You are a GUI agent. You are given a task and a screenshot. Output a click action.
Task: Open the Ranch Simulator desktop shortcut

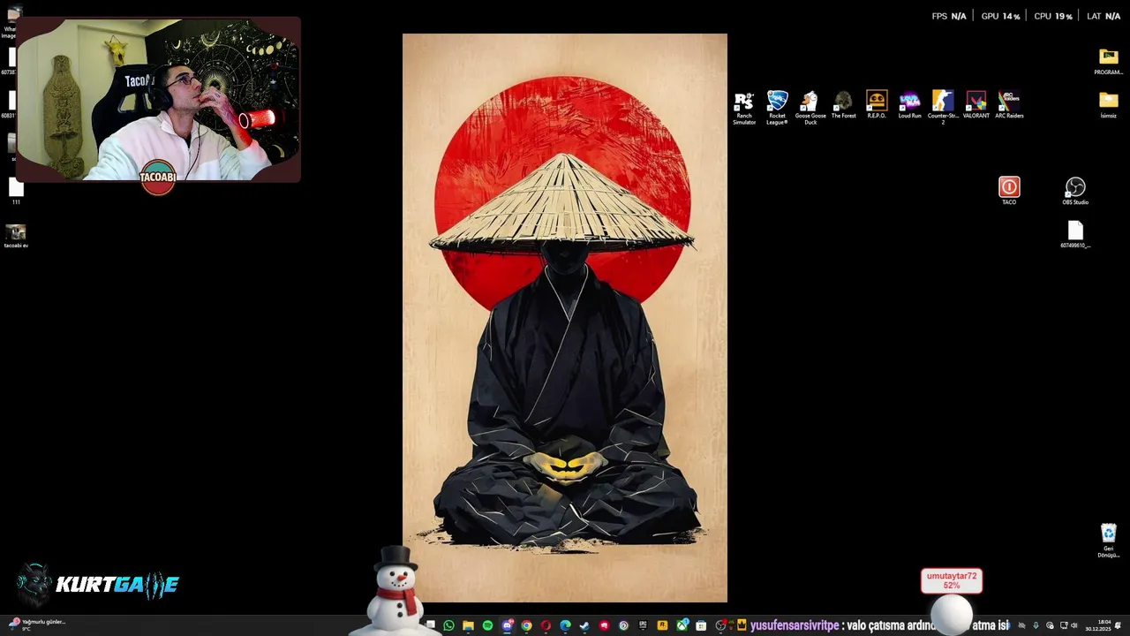744,107
